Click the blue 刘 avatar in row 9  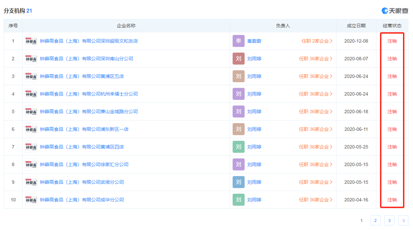coord(238,182)
